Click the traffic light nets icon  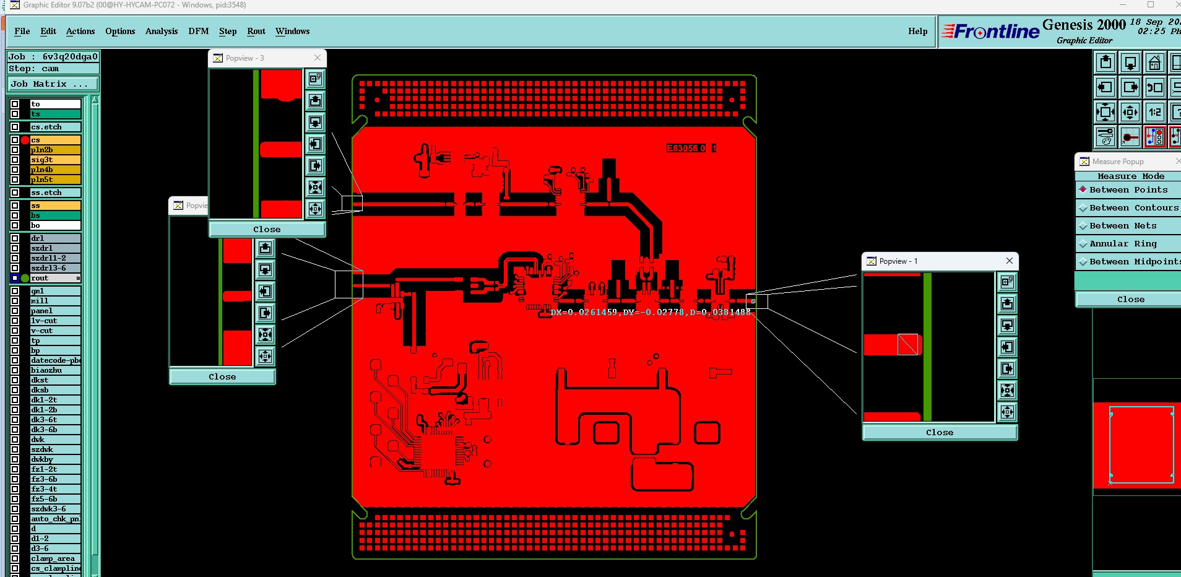click(1154, 137)
